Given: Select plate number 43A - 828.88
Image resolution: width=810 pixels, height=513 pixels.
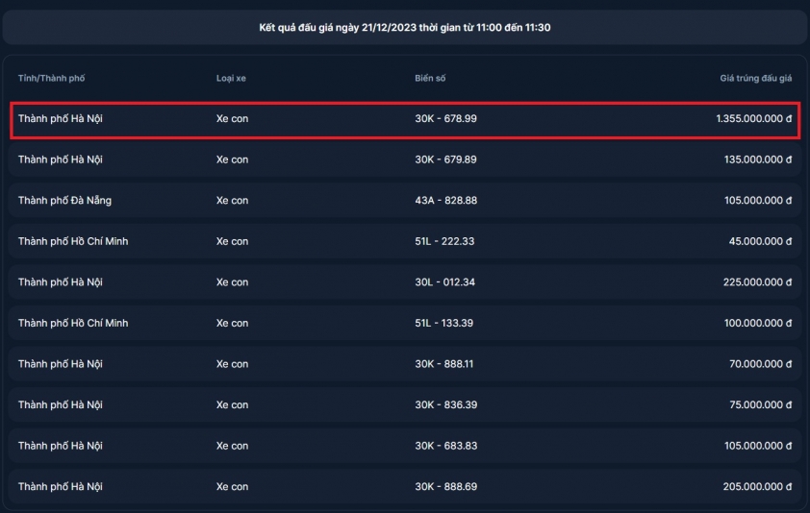Looking at the screenshot, I should 446,201.
